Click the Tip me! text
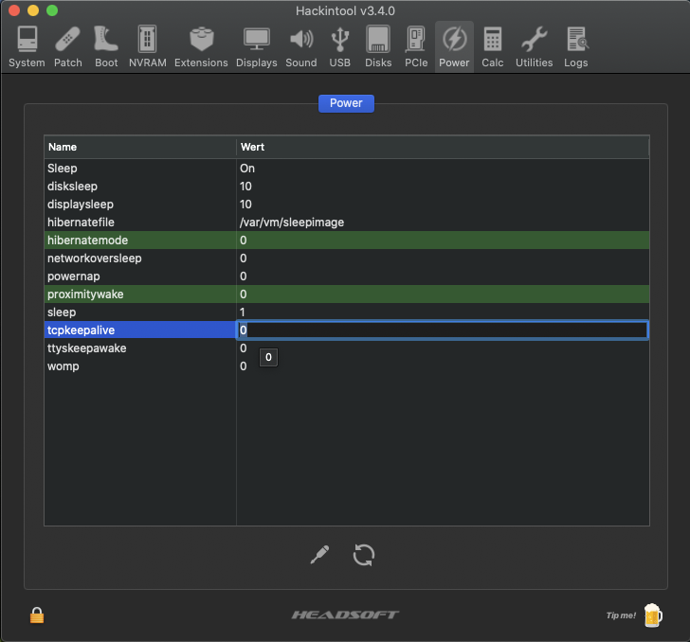Screen dimensions: 690x642 621,615
